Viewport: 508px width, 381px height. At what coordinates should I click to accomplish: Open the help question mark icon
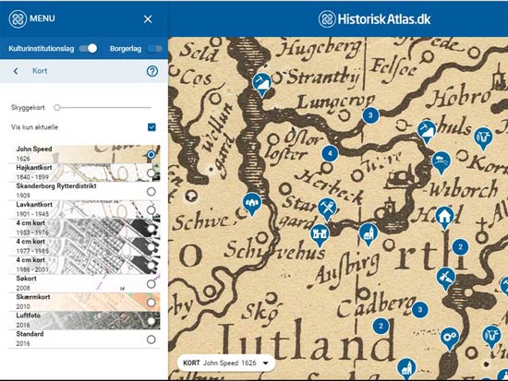tap(152, 71)
